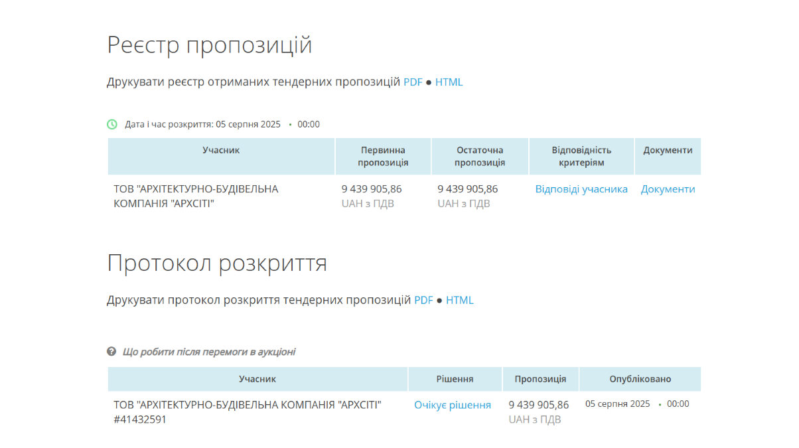The image size is (799, 448).
Task: Open the 'Відповіді учасника' link
Action: 581,189
